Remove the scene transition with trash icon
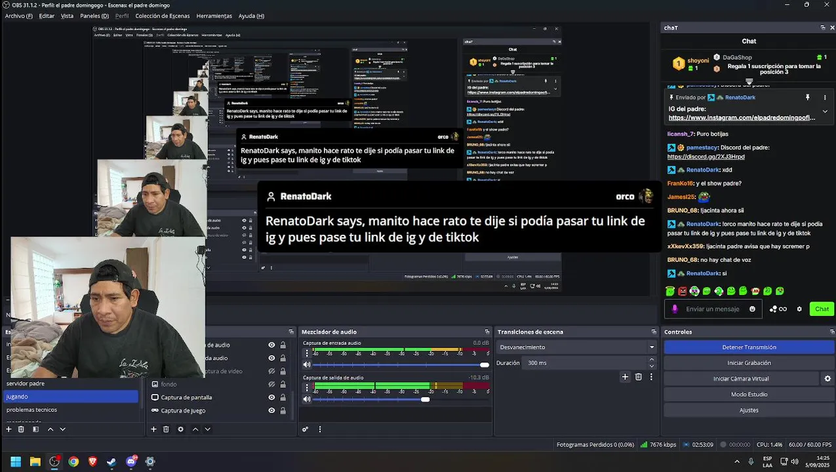 pos(639,377)
